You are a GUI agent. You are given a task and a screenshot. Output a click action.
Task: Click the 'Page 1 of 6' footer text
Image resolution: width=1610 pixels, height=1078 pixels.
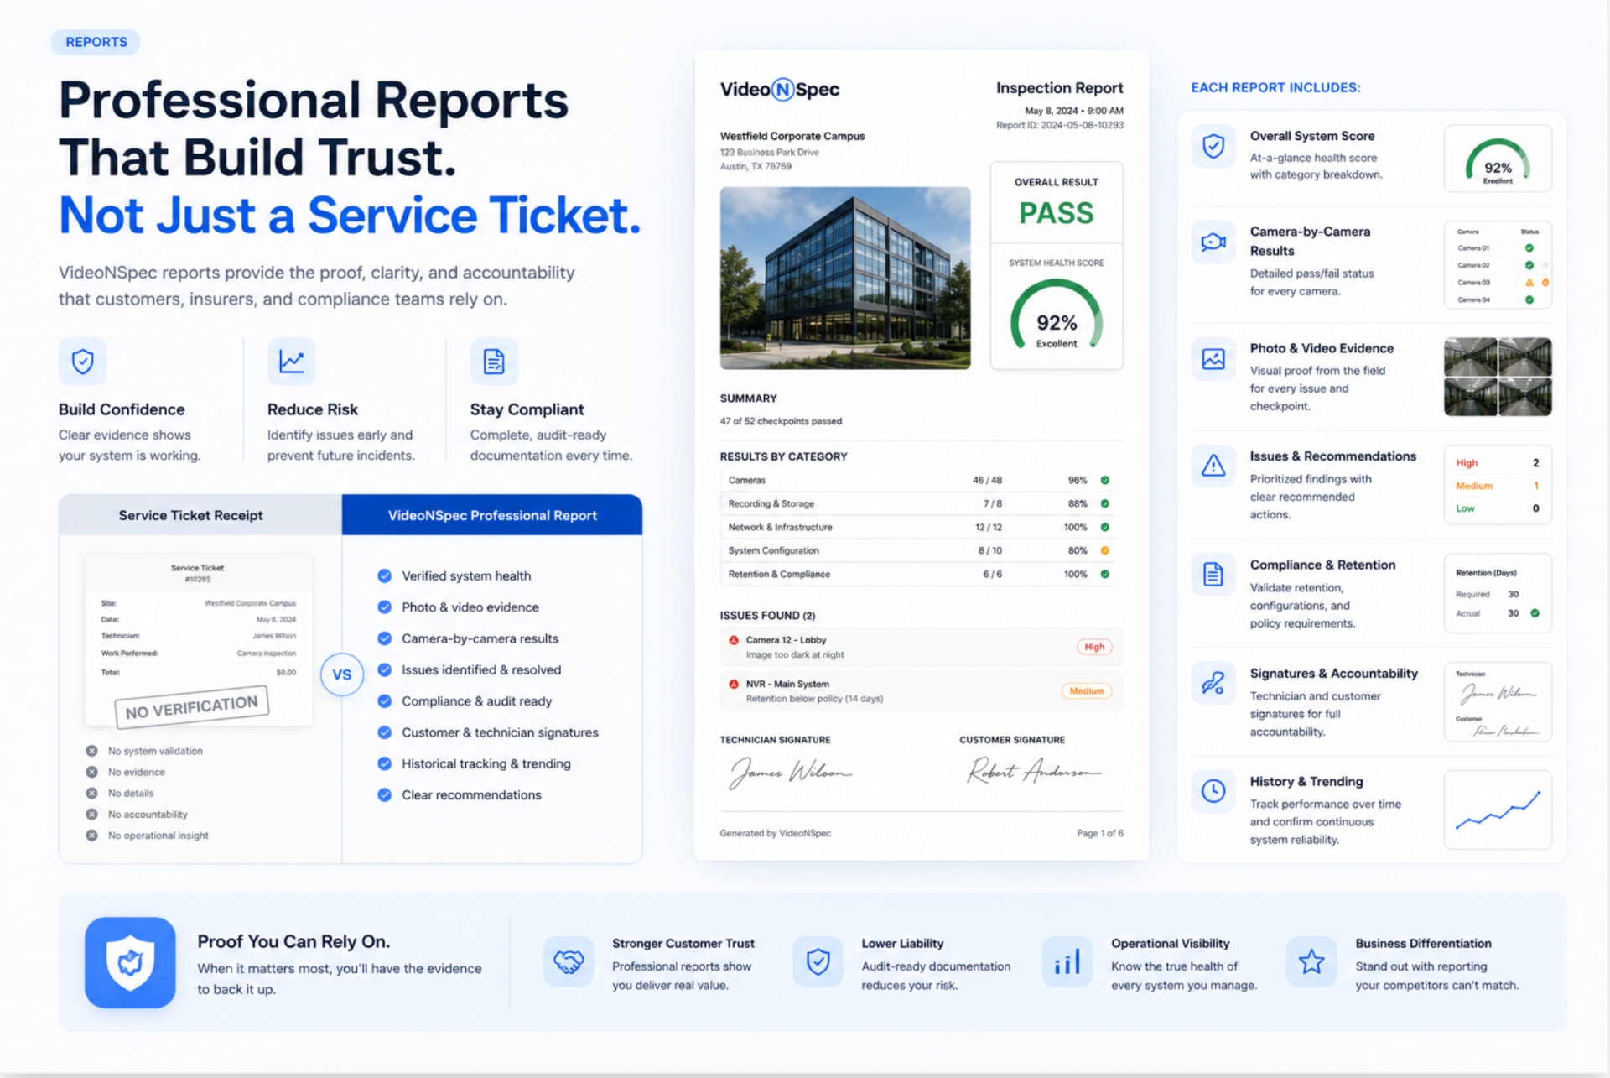point(1100,833)
